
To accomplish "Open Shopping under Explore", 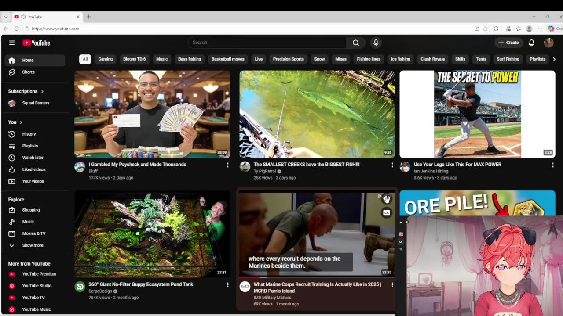I will pos(35,210).
